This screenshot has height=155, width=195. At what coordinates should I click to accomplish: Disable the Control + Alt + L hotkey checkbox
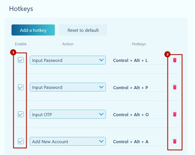point(21,60)
